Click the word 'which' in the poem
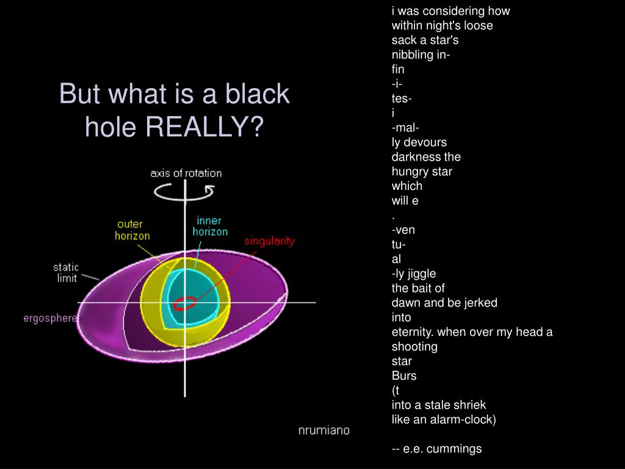The image size is (625, 469). click(407, 186)
